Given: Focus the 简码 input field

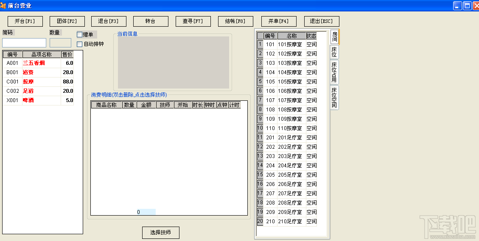Looking at the screenshot, I should (x=24, y=43).
